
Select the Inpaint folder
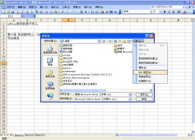point(66,68)
